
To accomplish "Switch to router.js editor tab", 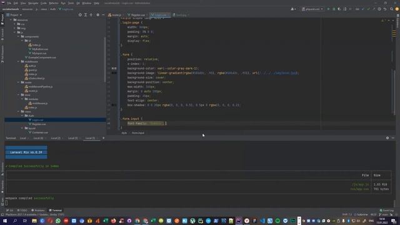I will coord(115,15).
